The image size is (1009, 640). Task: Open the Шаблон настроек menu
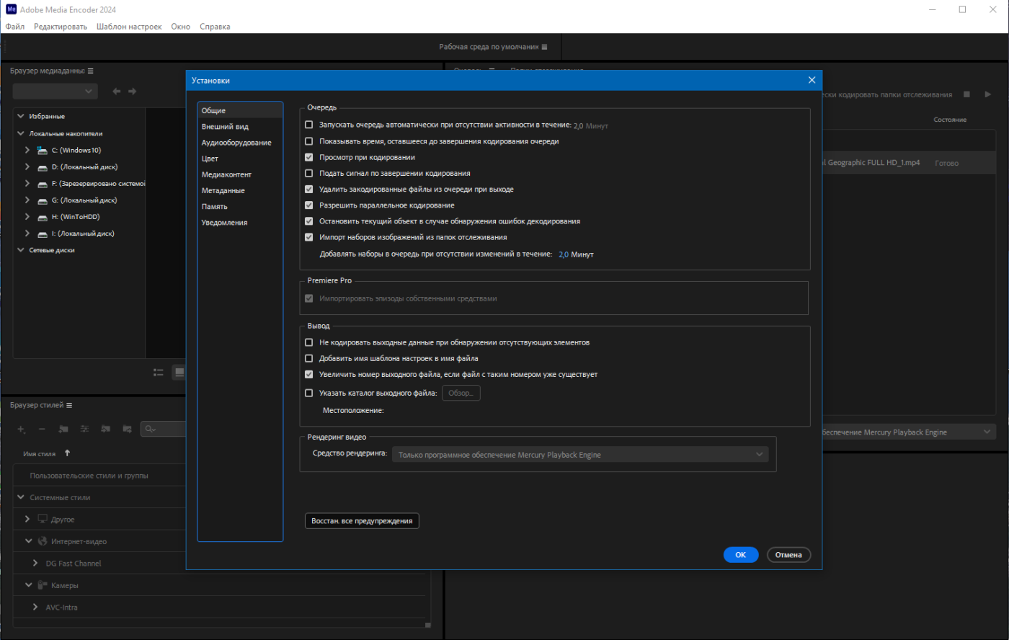(x=129, y=27)
